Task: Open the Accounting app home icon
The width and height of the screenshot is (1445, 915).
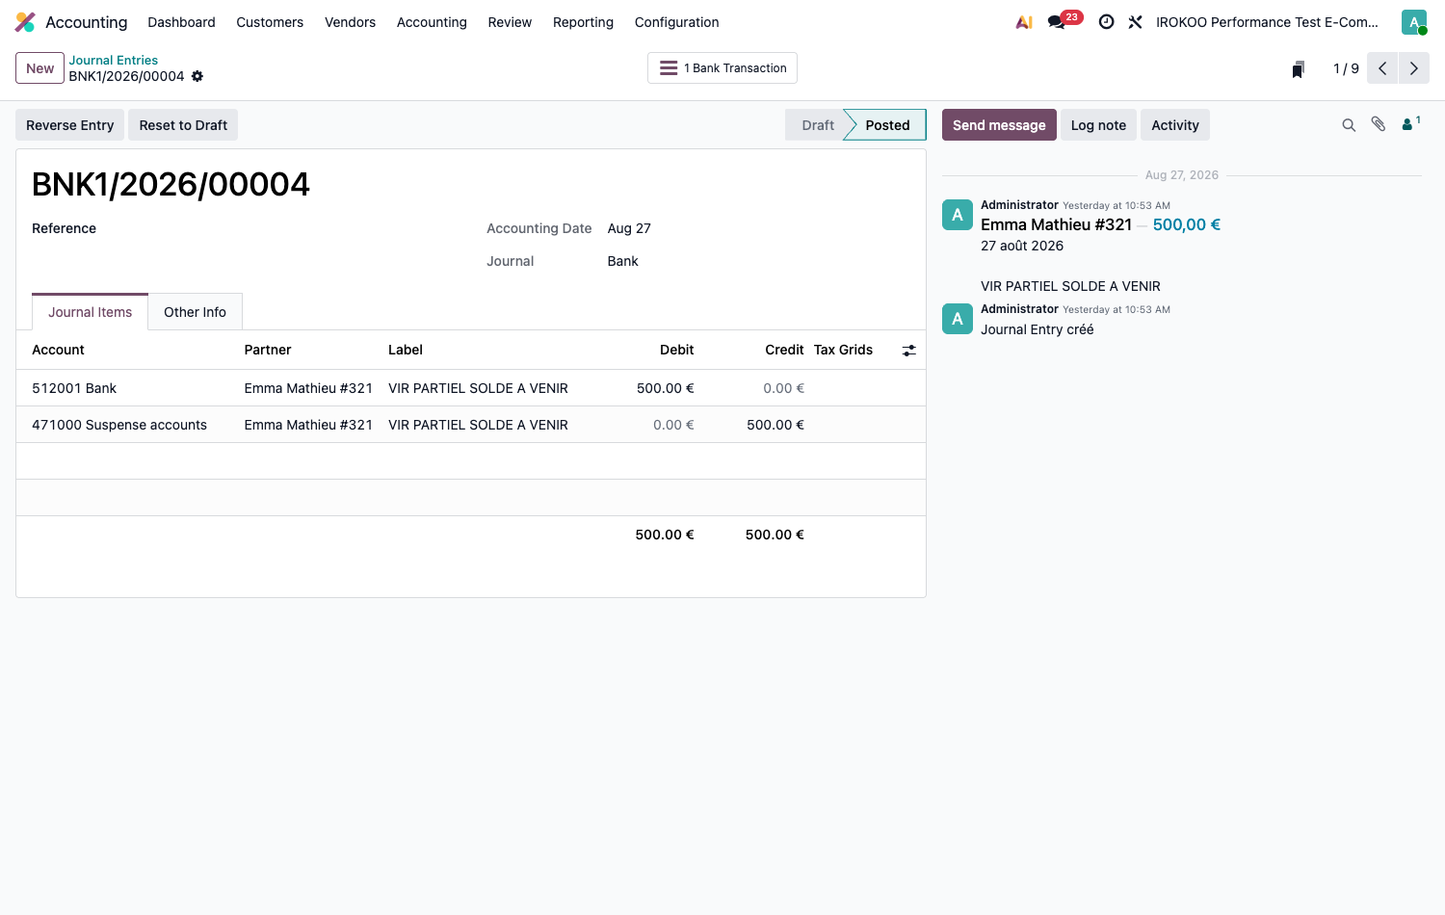Action: point(25,22)
